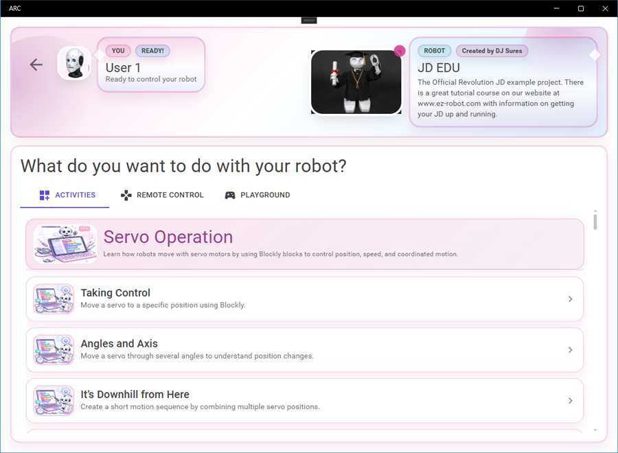Switch to the Remote Control tab

tap(170, 196)
